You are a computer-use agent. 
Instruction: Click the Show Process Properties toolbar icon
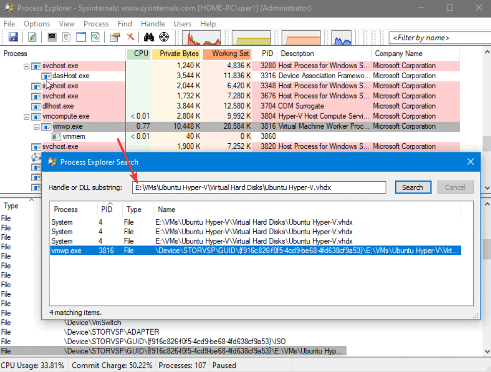tap(114, 37)
